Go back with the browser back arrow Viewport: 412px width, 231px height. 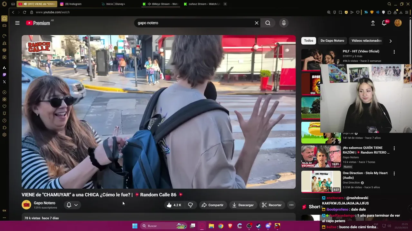[x=13, y=12]
